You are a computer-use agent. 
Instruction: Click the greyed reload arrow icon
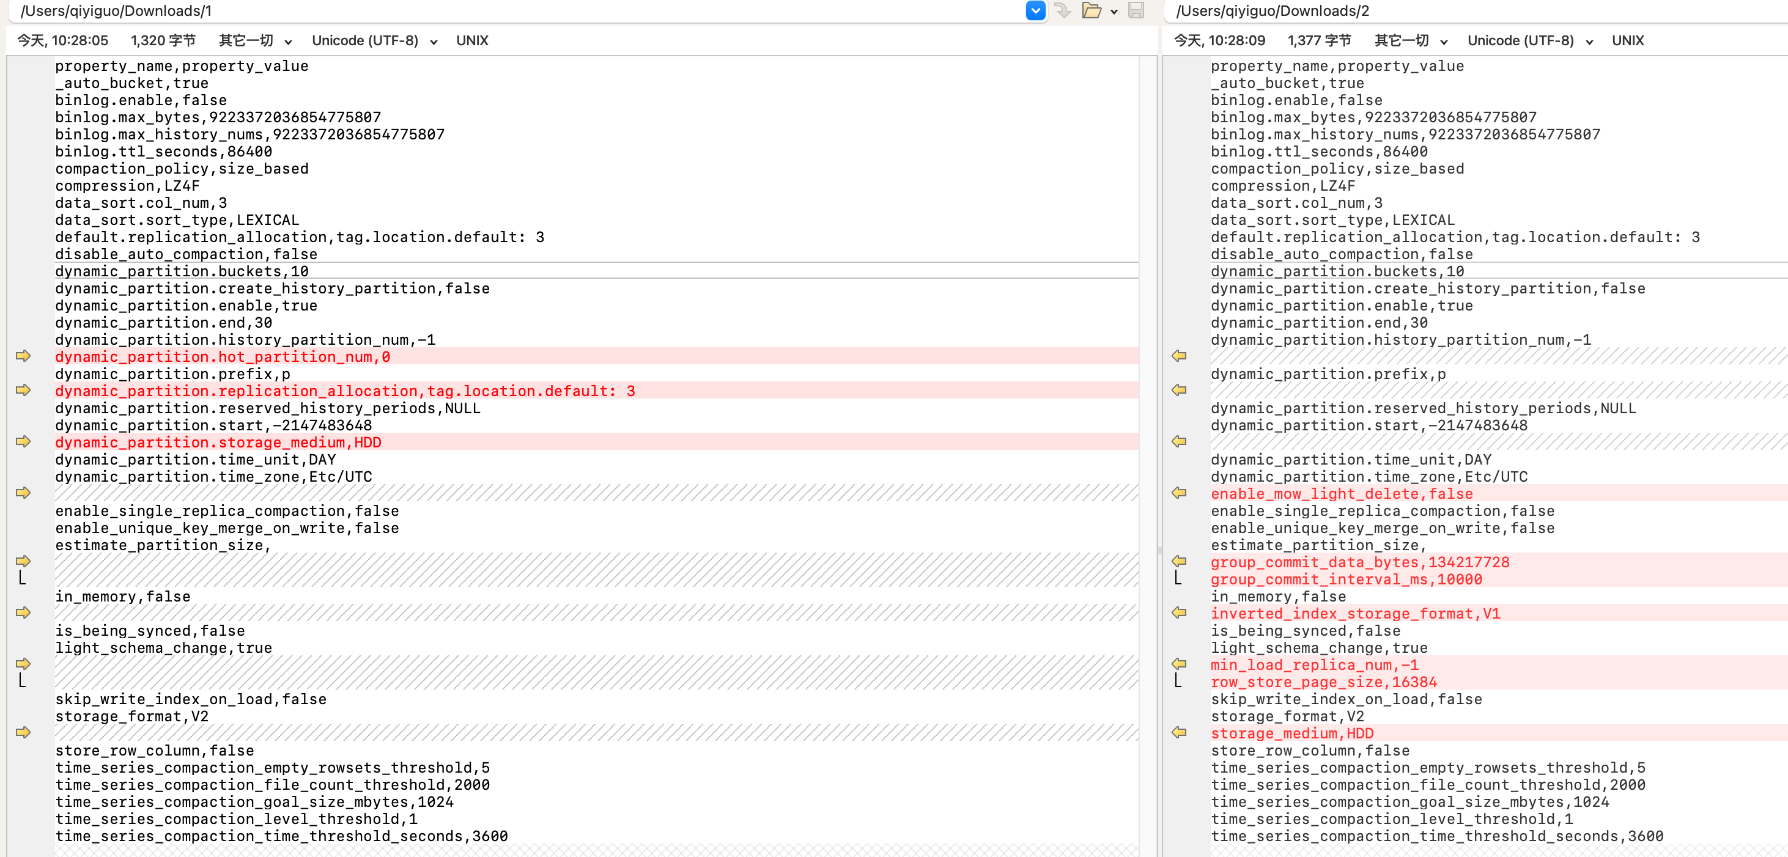click(1063, 10)
